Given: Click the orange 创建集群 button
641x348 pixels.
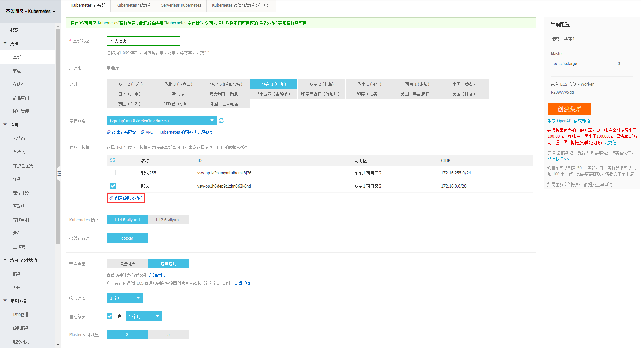Looking at the screenshot, I should point(569,109).
